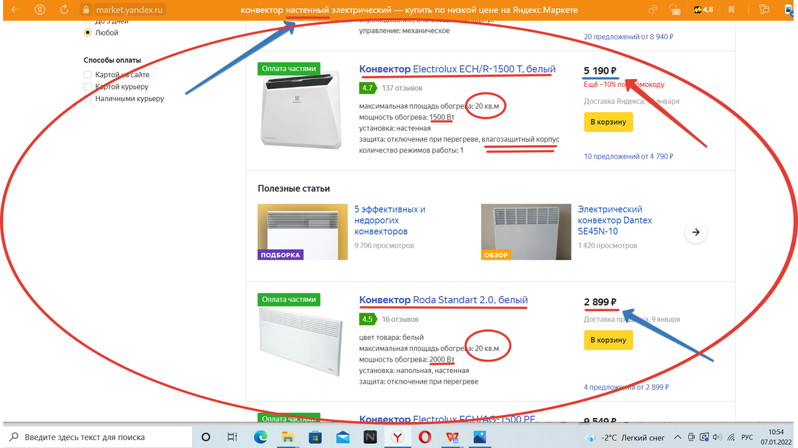The height and width of the screenshot is (448, 798).
Task: Launch Microsoft Edge from the taskbar
Action: (x=260, y=437)
